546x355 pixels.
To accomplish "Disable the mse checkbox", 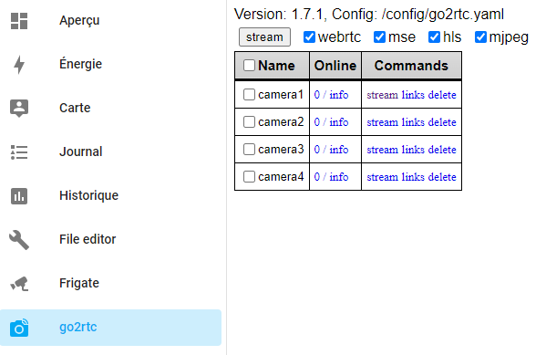I will pos(379,37).
